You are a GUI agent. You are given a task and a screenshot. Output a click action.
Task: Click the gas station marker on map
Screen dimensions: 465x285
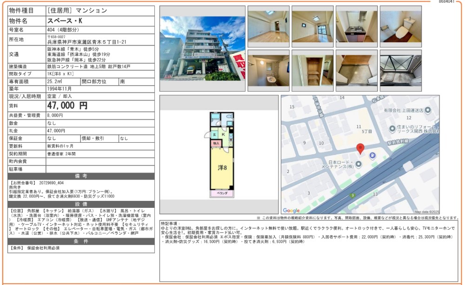(x=372, y=155)
